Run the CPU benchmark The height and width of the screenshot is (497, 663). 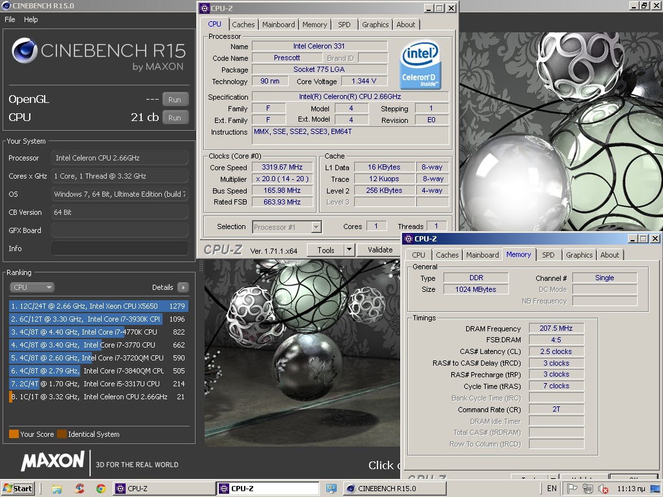tap(175, 118)
